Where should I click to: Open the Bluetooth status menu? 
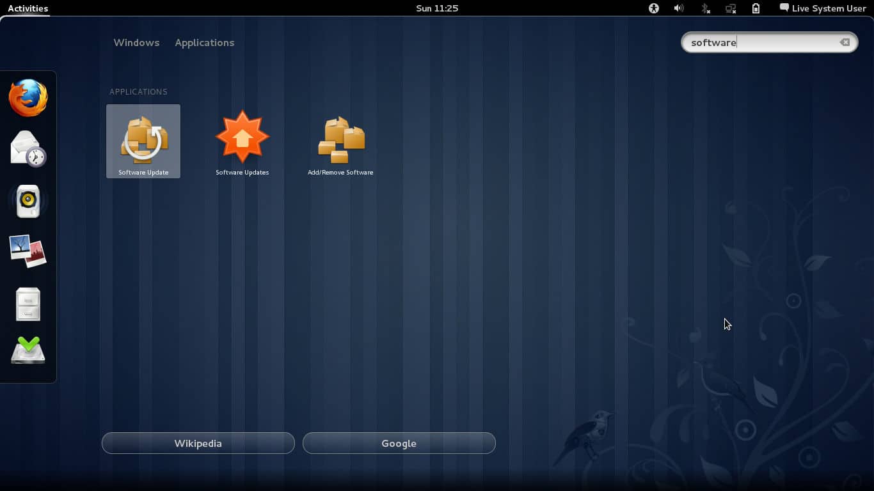[x=705, y=8]
